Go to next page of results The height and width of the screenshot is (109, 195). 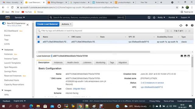186,31
